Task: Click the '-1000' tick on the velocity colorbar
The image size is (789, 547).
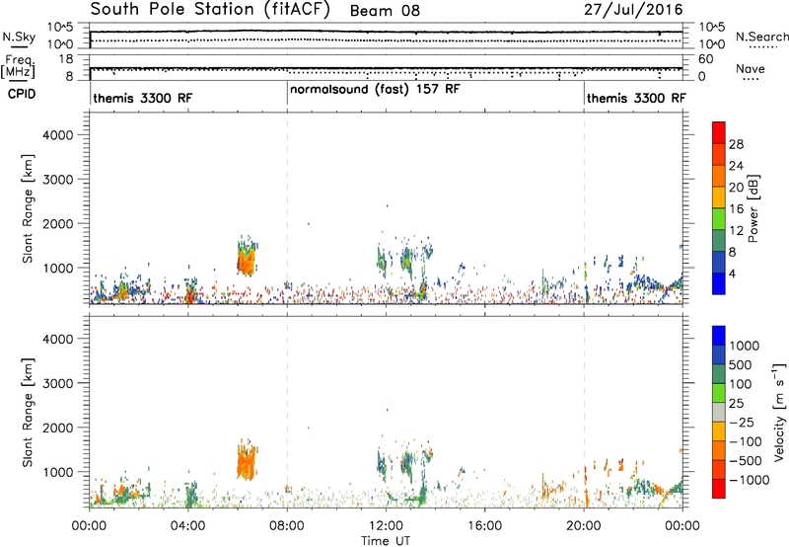Action: [x=749, y=480]
